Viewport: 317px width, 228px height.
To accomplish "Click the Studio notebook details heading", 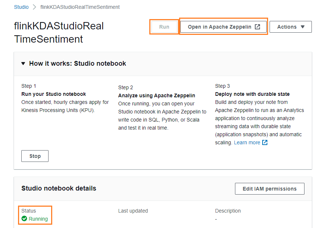I will click(59, 188).
